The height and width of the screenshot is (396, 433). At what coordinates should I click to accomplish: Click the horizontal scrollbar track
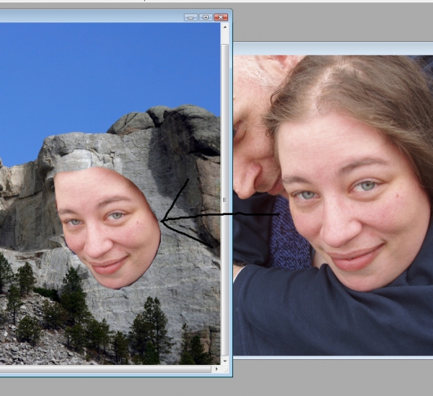point(106,369)
